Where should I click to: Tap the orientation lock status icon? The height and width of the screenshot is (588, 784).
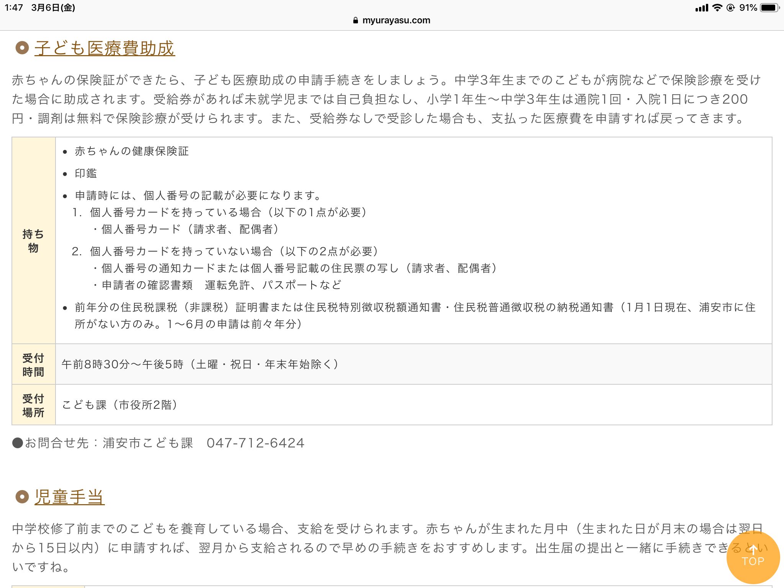point(730,8)
